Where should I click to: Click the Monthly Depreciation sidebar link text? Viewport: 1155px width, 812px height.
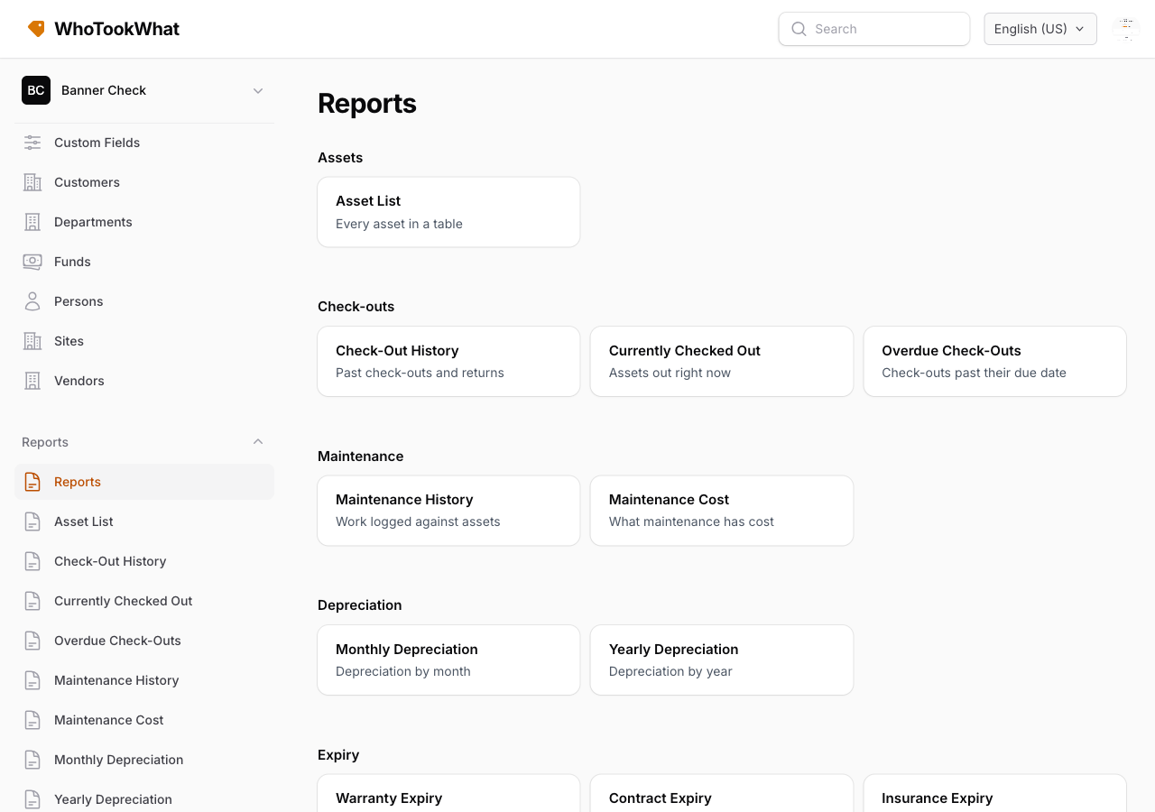(119, 760)
